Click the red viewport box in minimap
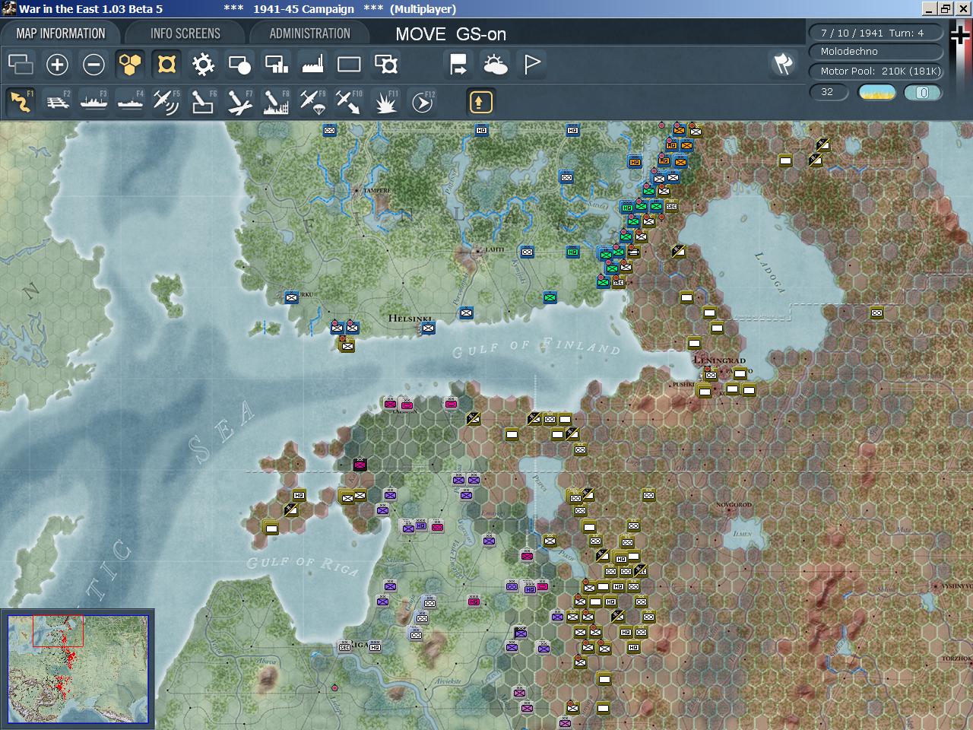Screen dimensions: 973x730 (58, 631)
